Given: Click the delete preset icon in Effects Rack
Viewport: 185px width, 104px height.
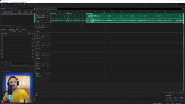Looking at the screenshot, I should coord(30,34).
